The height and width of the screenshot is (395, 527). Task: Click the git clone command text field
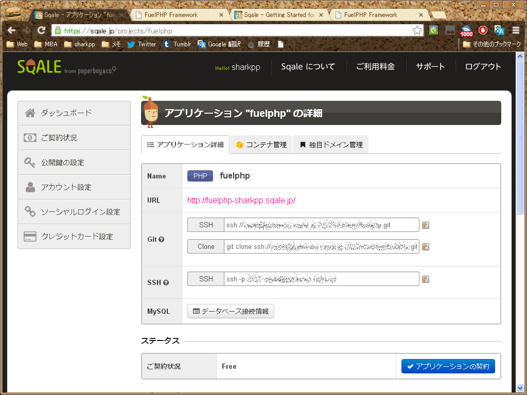point(322,247)
